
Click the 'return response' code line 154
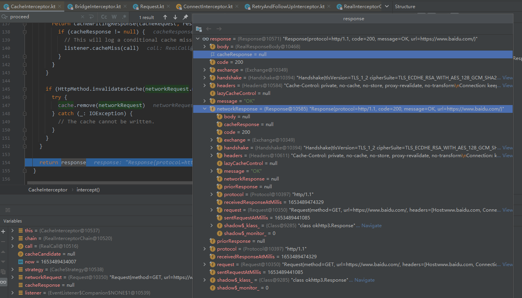click(x=109, y=163)
